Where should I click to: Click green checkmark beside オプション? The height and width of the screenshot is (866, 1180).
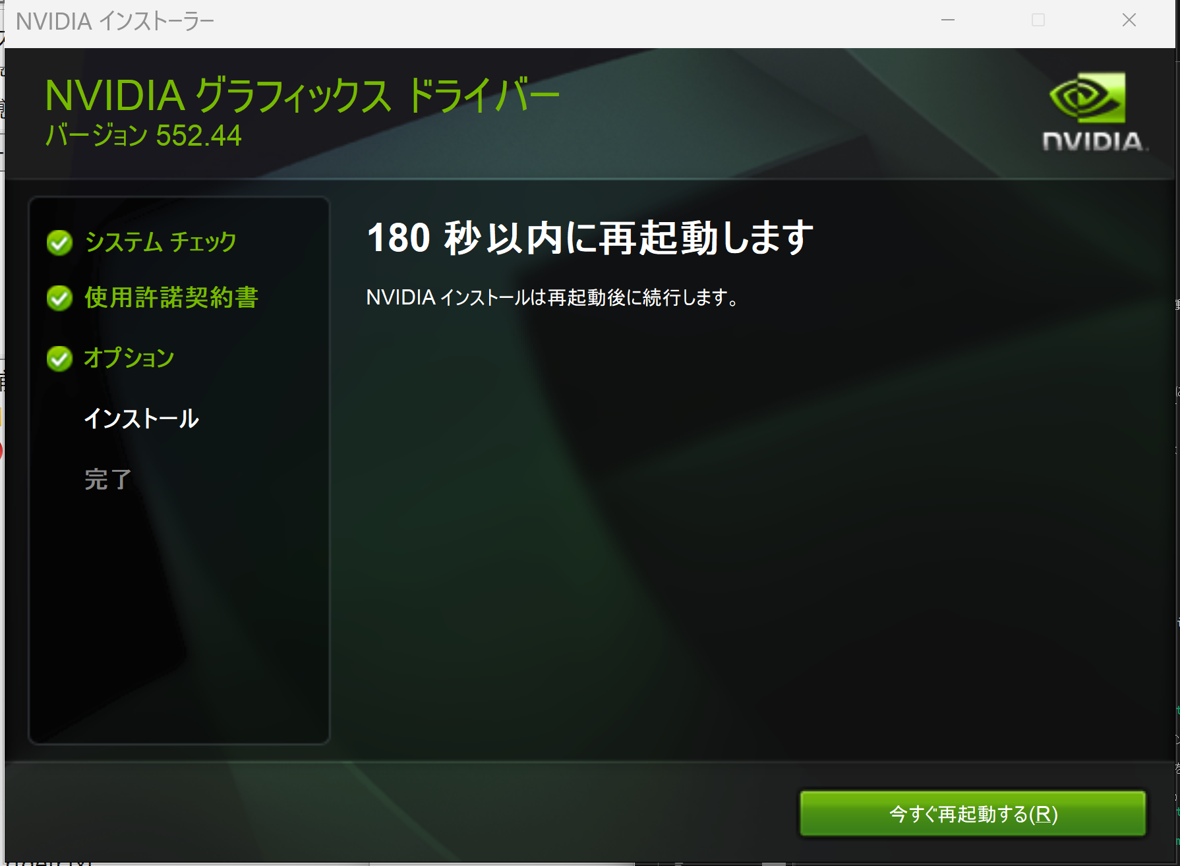pyautogui.click(x=59, y=359)
